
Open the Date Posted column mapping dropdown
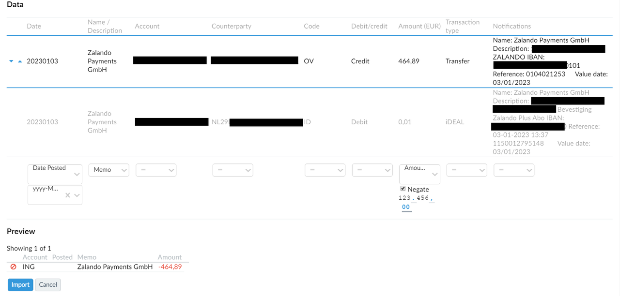55,174
